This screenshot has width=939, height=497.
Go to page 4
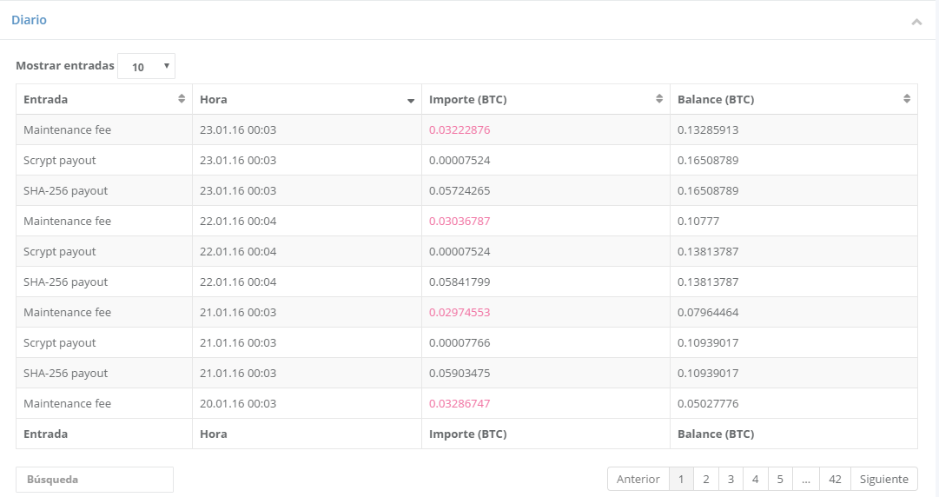(x=755, y=479)
